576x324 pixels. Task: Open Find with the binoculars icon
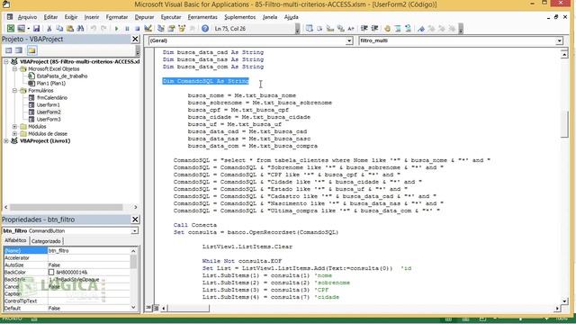point(80,29)
